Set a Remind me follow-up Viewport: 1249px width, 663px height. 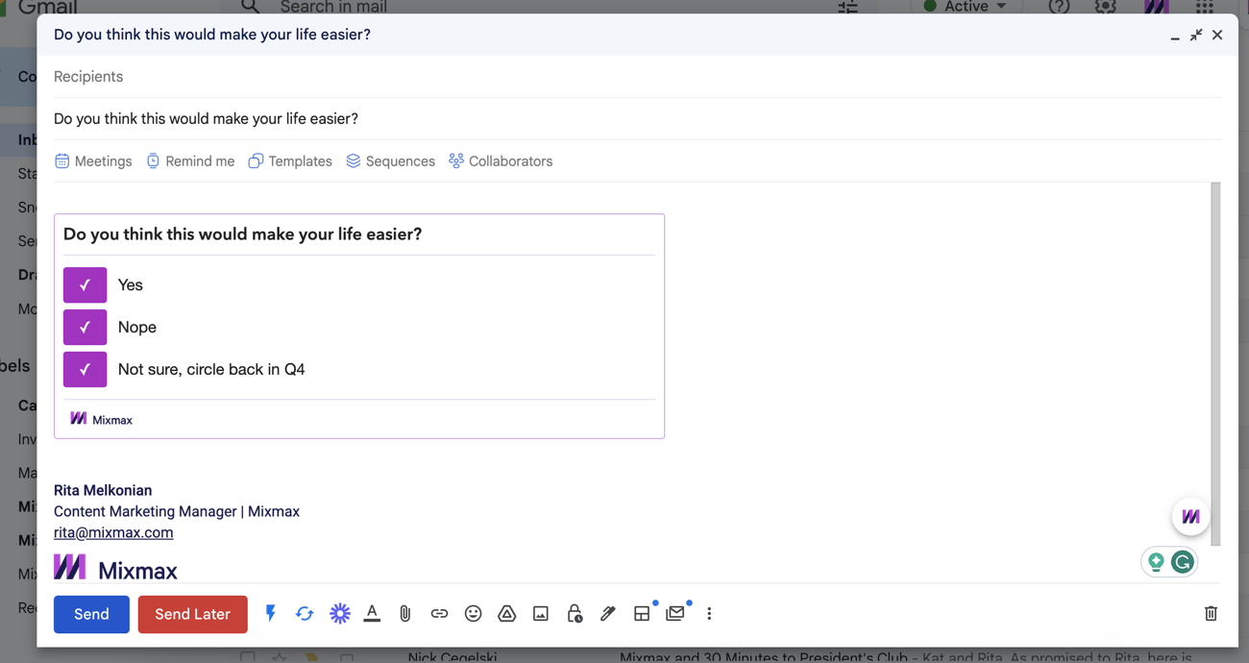[x=190, y=160]
